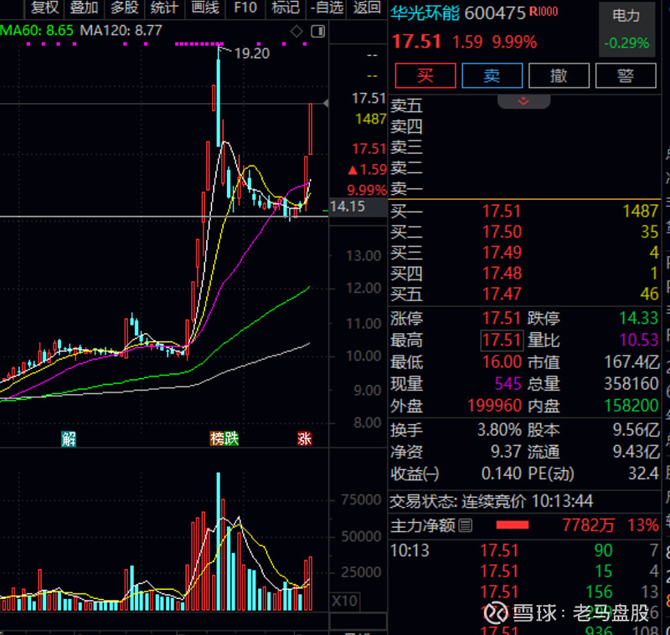Click the blue 卖 sell button
Viewport: 670px width, 635px height.
492,75
